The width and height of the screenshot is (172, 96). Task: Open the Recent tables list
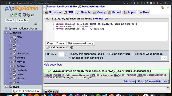[10, 20]
